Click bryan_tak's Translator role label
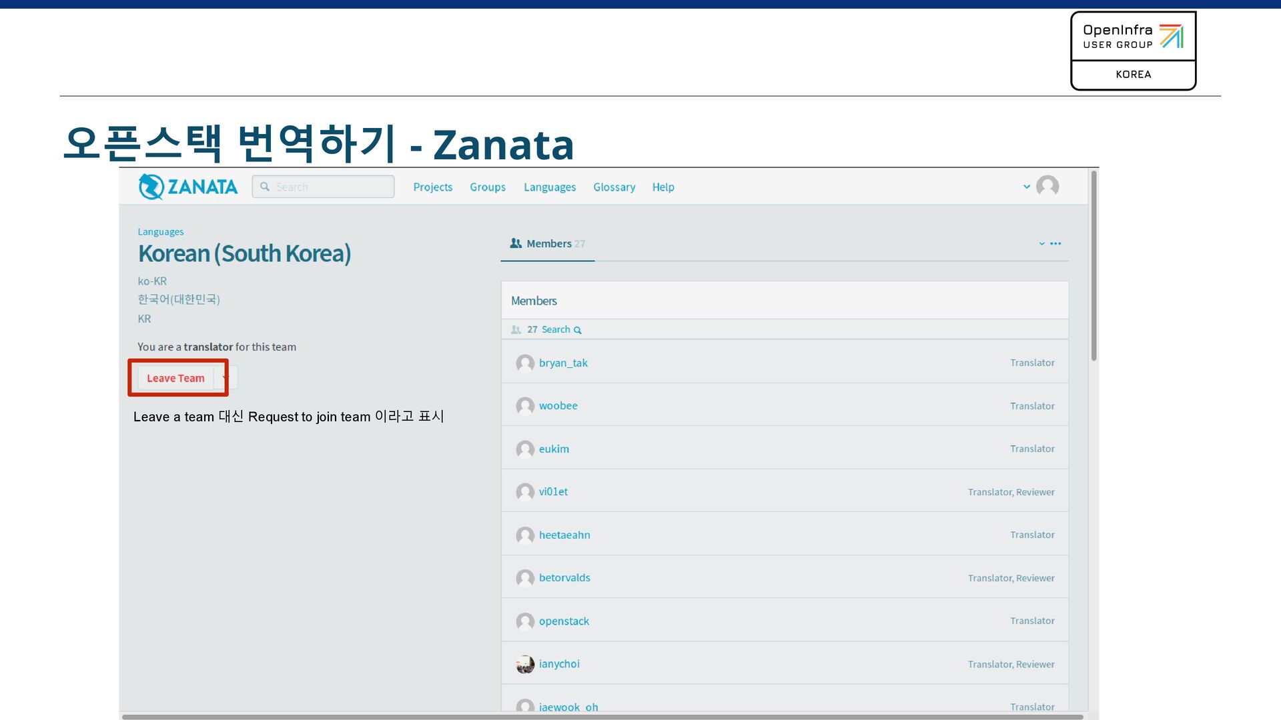1281x720 pixels. [1032, 363]
